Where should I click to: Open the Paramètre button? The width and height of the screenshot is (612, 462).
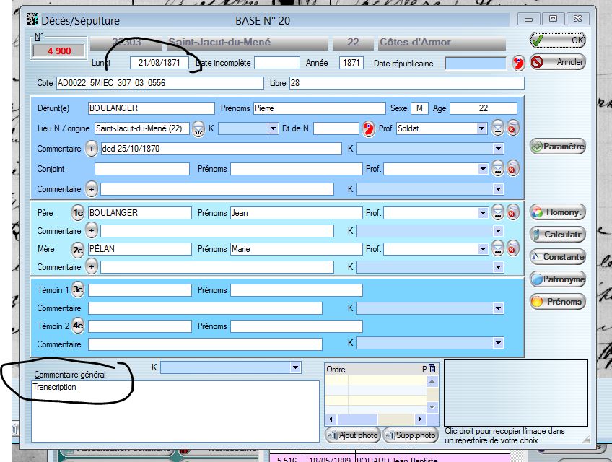(x=557, y=147)
